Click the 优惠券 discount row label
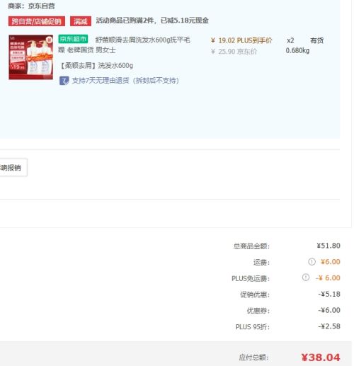This screenshot has width=354, height=366. [258, 311]
